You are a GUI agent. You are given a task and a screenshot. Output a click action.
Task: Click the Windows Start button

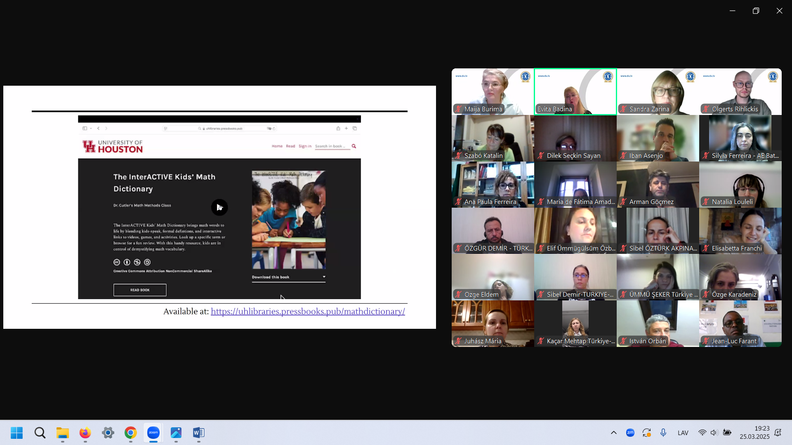[x=17, y=433]
